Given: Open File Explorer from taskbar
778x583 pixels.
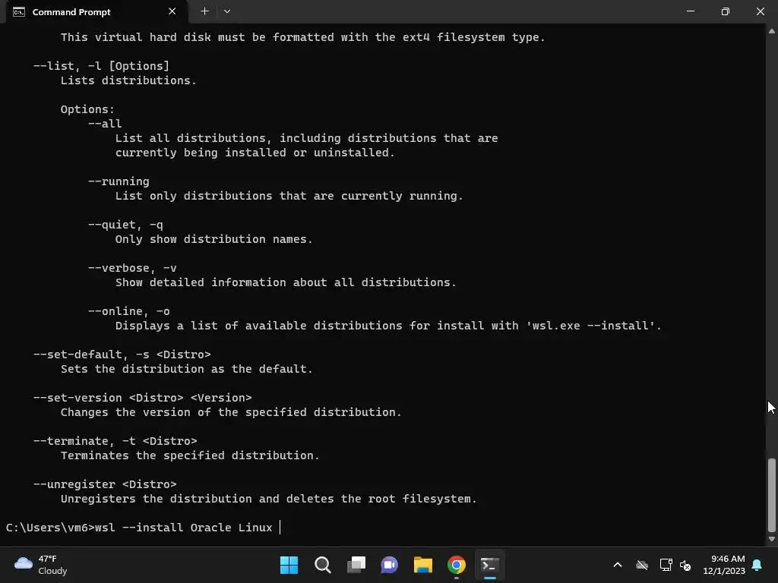Looking at the screenshot, I should click(x=422, y=565).
